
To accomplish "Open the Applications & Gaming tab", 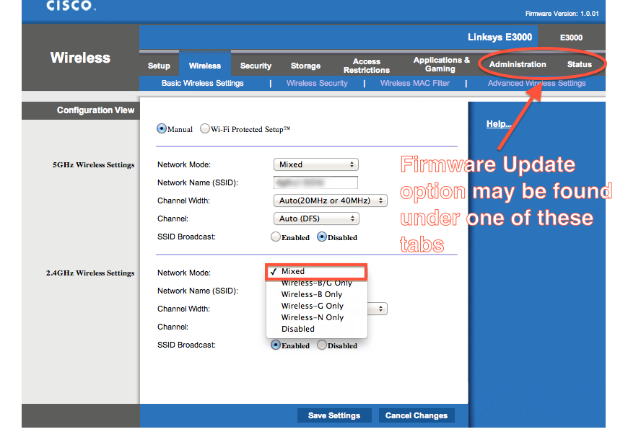I will (441, 64).
